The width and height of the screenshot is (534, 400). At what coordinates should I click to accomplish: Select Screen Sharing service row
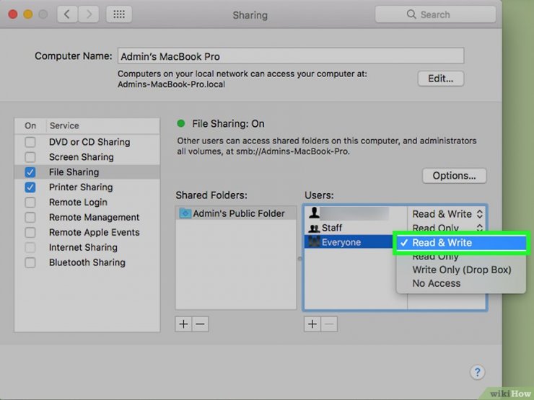pos(87,157)
